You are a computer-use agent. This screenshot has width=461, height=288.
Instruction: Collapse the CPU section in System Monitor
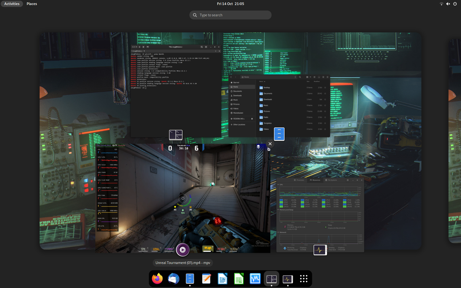point(278,184)
